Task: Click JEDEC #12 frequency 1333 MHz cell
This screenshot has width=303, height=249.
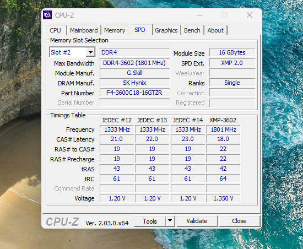Action: point(117,129)
